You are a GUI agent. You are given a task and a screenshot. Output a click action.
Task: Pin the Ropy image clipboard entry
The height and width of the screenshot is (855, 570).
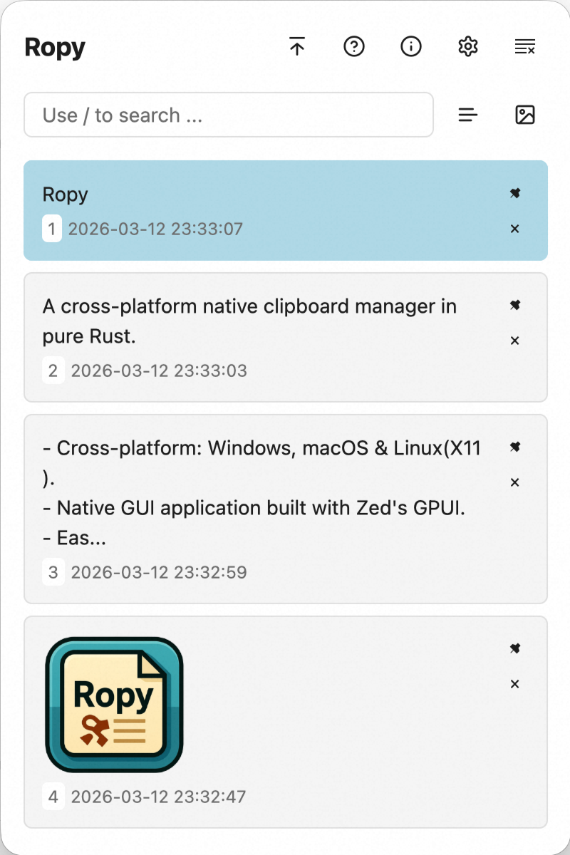click(514, 648)
